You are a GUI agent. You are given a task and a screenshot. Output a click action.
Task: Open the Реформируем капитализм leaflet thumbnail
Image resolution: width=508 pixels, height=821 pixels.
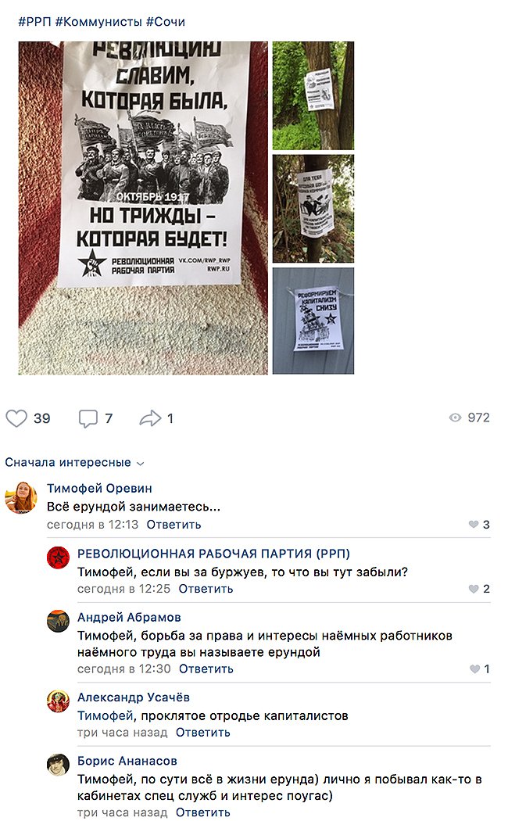click(313, 321)
